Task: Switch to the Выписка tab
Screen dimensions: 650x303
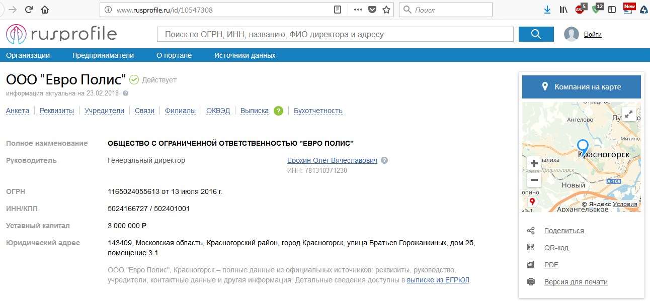Action: (x=255, y=111)
